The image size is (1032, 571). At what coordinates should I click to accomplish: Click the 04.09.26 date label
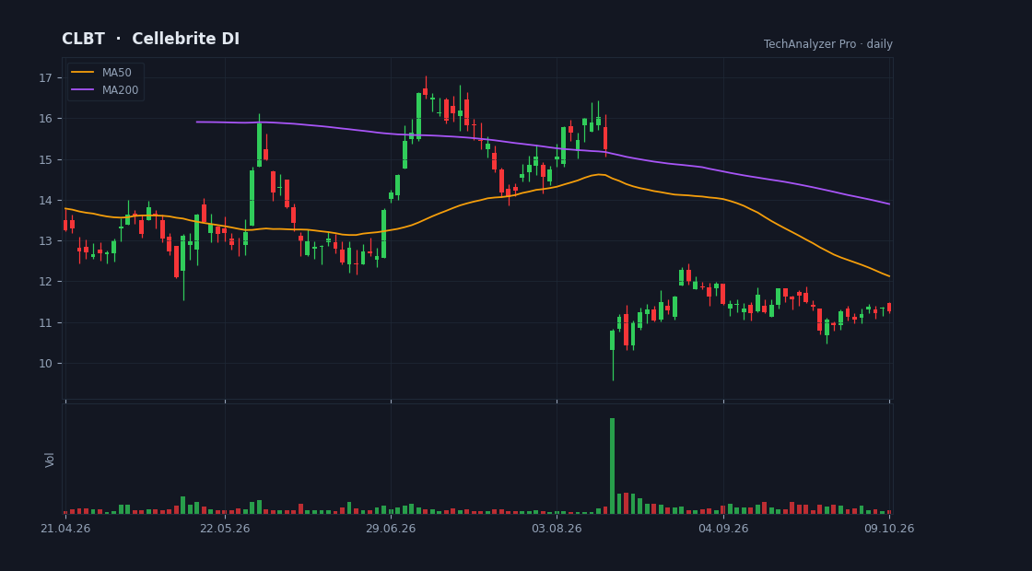[x=723, y=529]
